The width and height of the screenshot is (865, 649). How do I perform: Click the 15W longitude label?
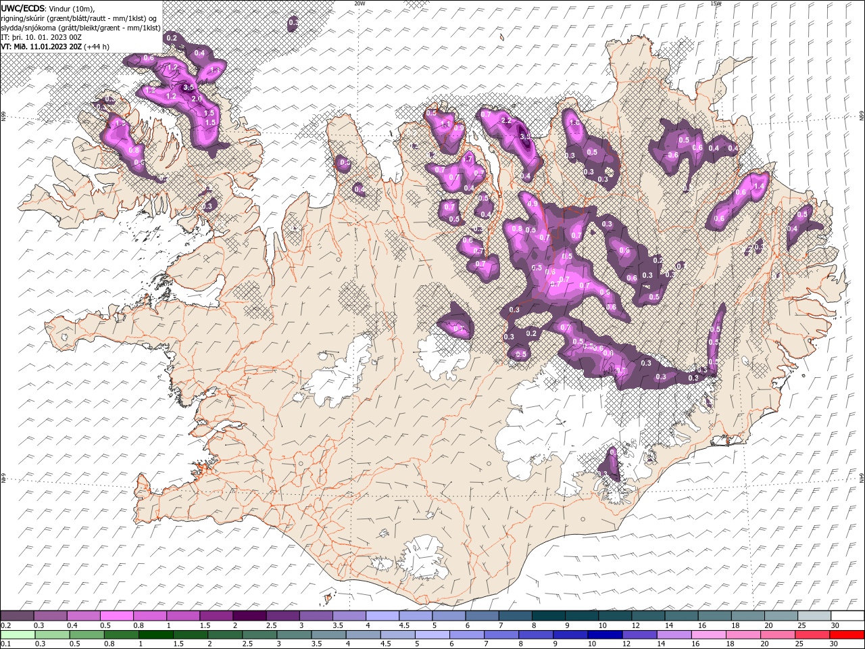[x=716, y=3]
